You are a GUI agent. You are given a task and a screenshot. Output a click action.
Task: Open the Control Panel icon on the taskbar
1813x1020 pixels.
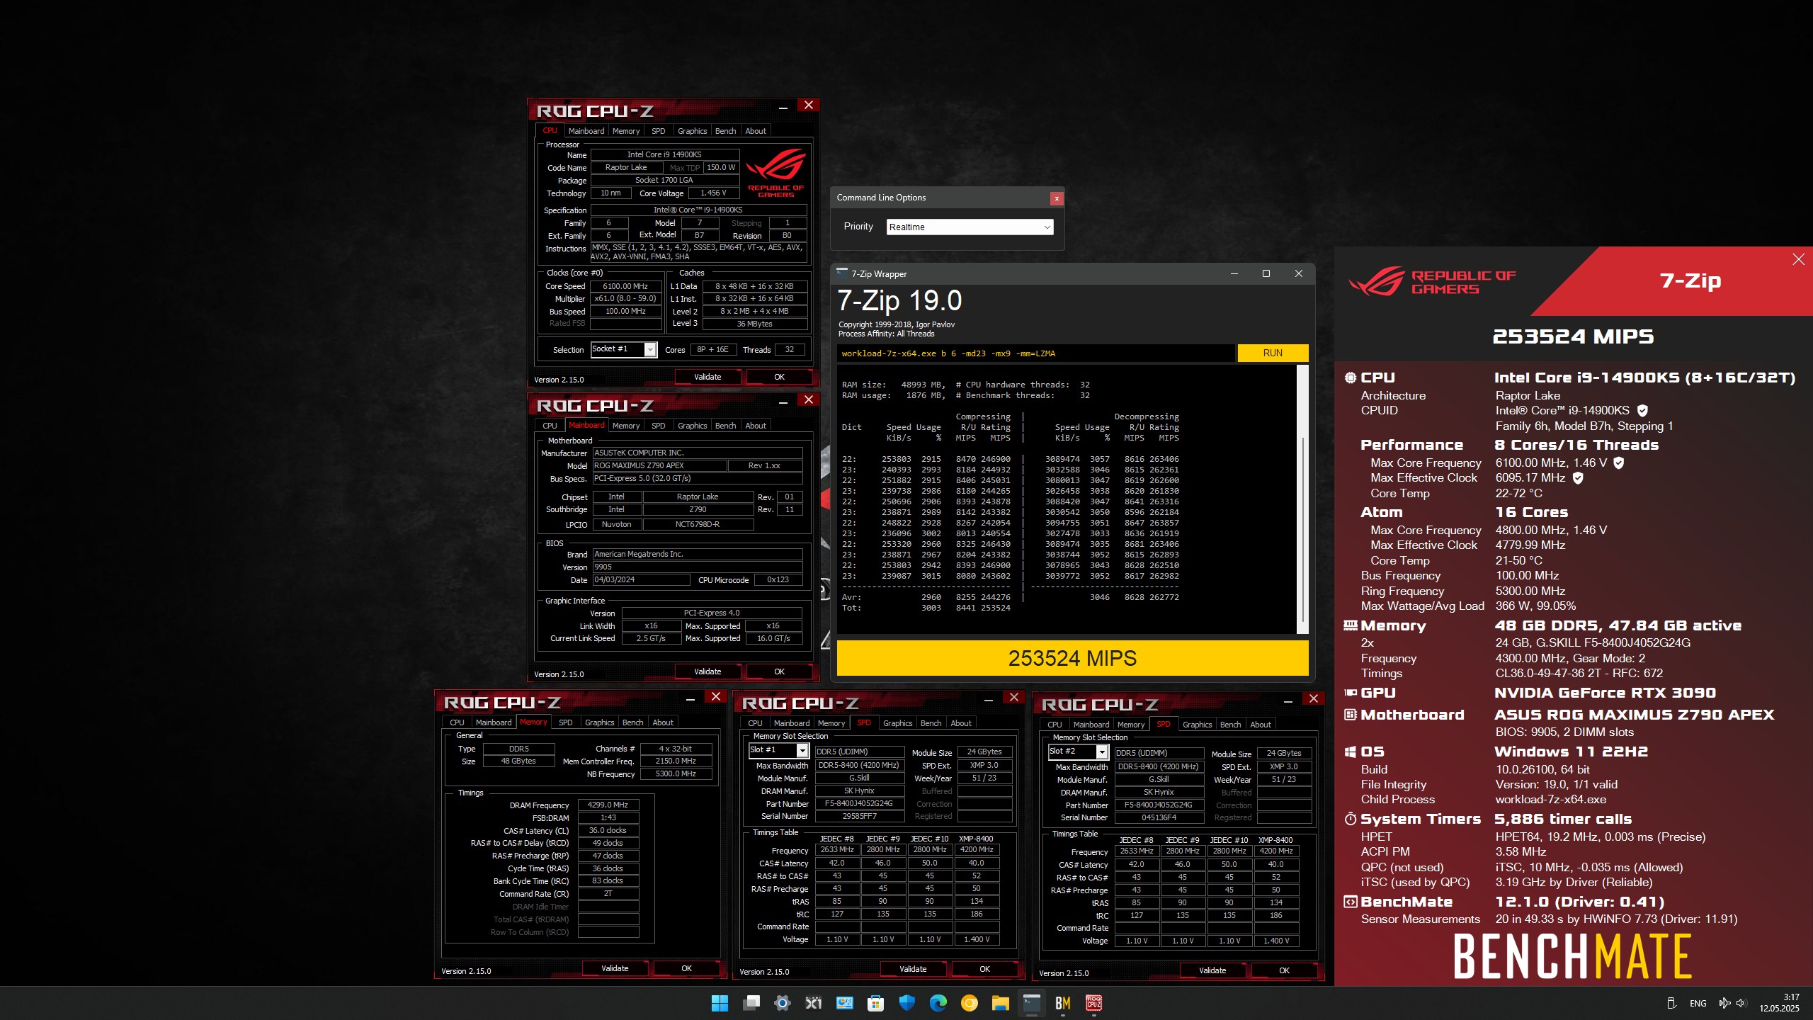[844, 1003]
